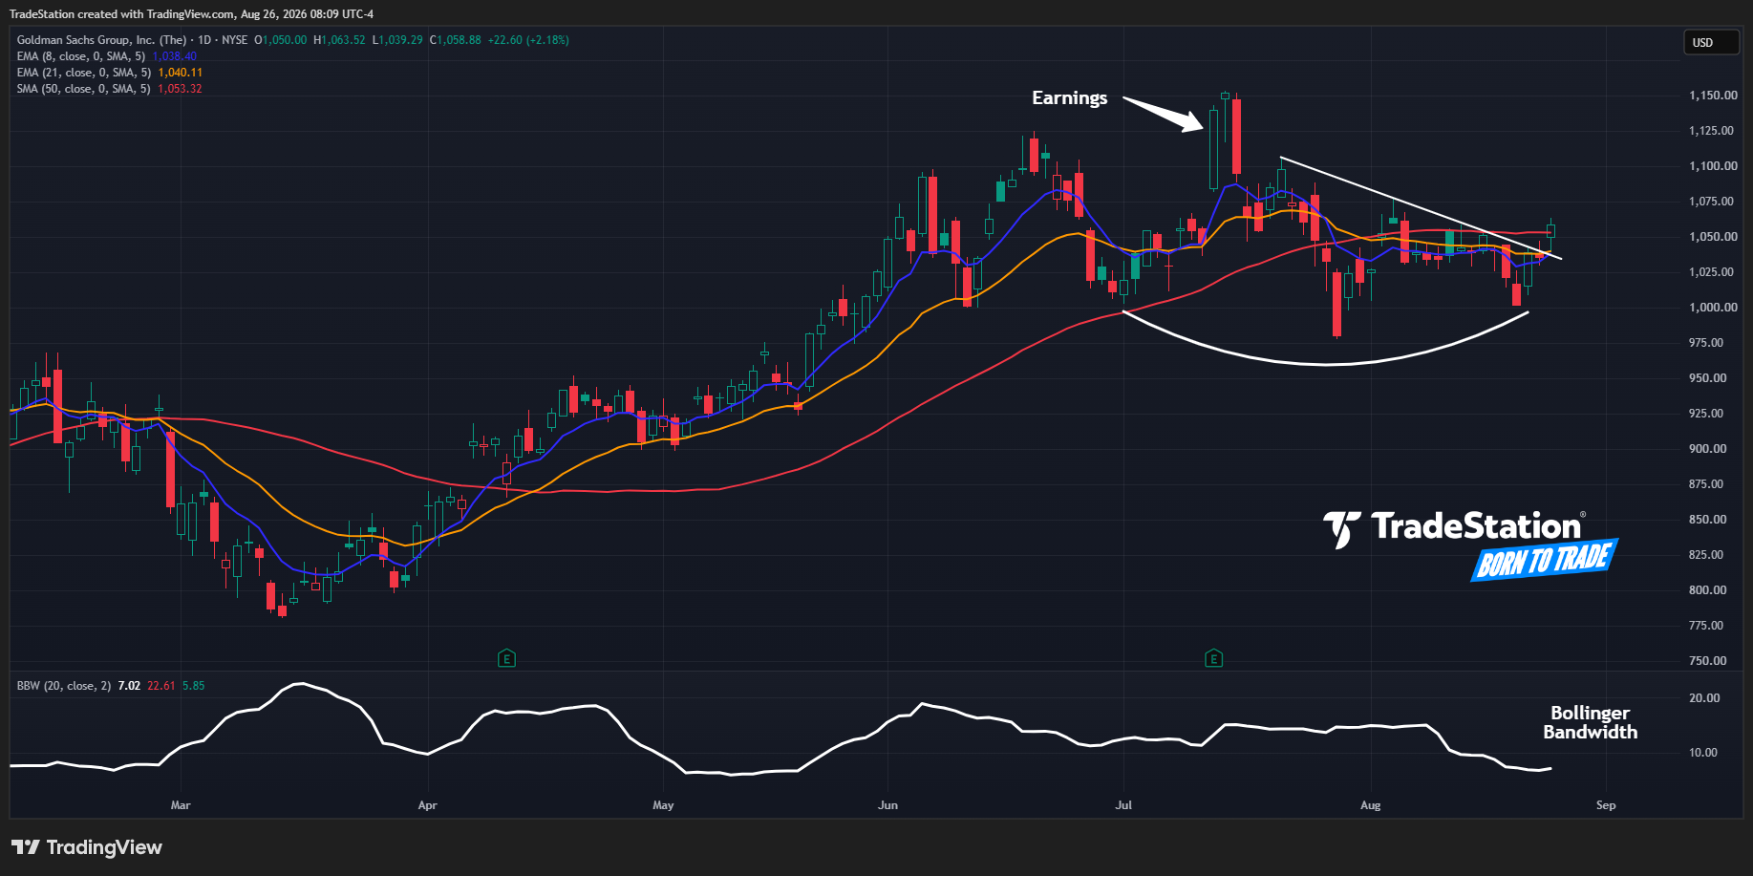The image size is (1753, 876).
Task: Click the BBW value 22.61
Action: tap(161, 686)
